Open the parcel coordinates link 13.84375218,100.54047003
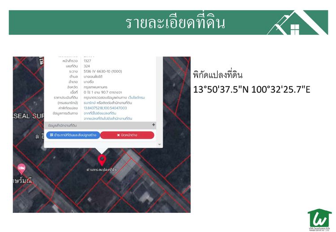This screenshot has height=232, width=336. coord(105,108)
